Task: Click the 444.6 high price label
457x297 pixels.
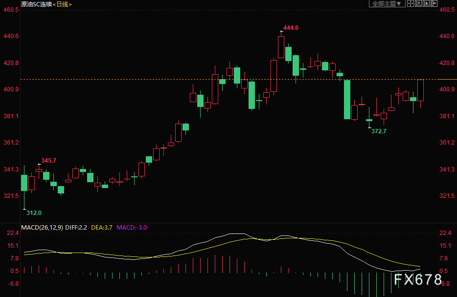Action: click(291, 28)
